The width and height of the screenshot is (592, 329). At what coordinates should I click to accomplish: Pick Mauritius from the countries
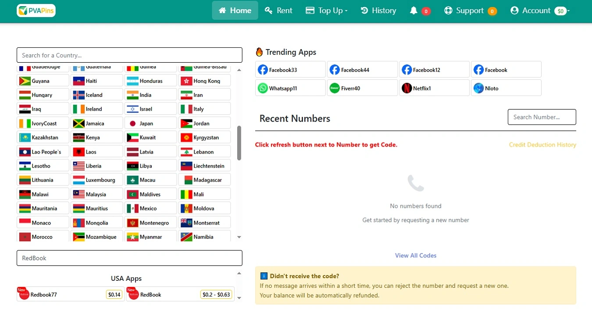coord(97,208)
